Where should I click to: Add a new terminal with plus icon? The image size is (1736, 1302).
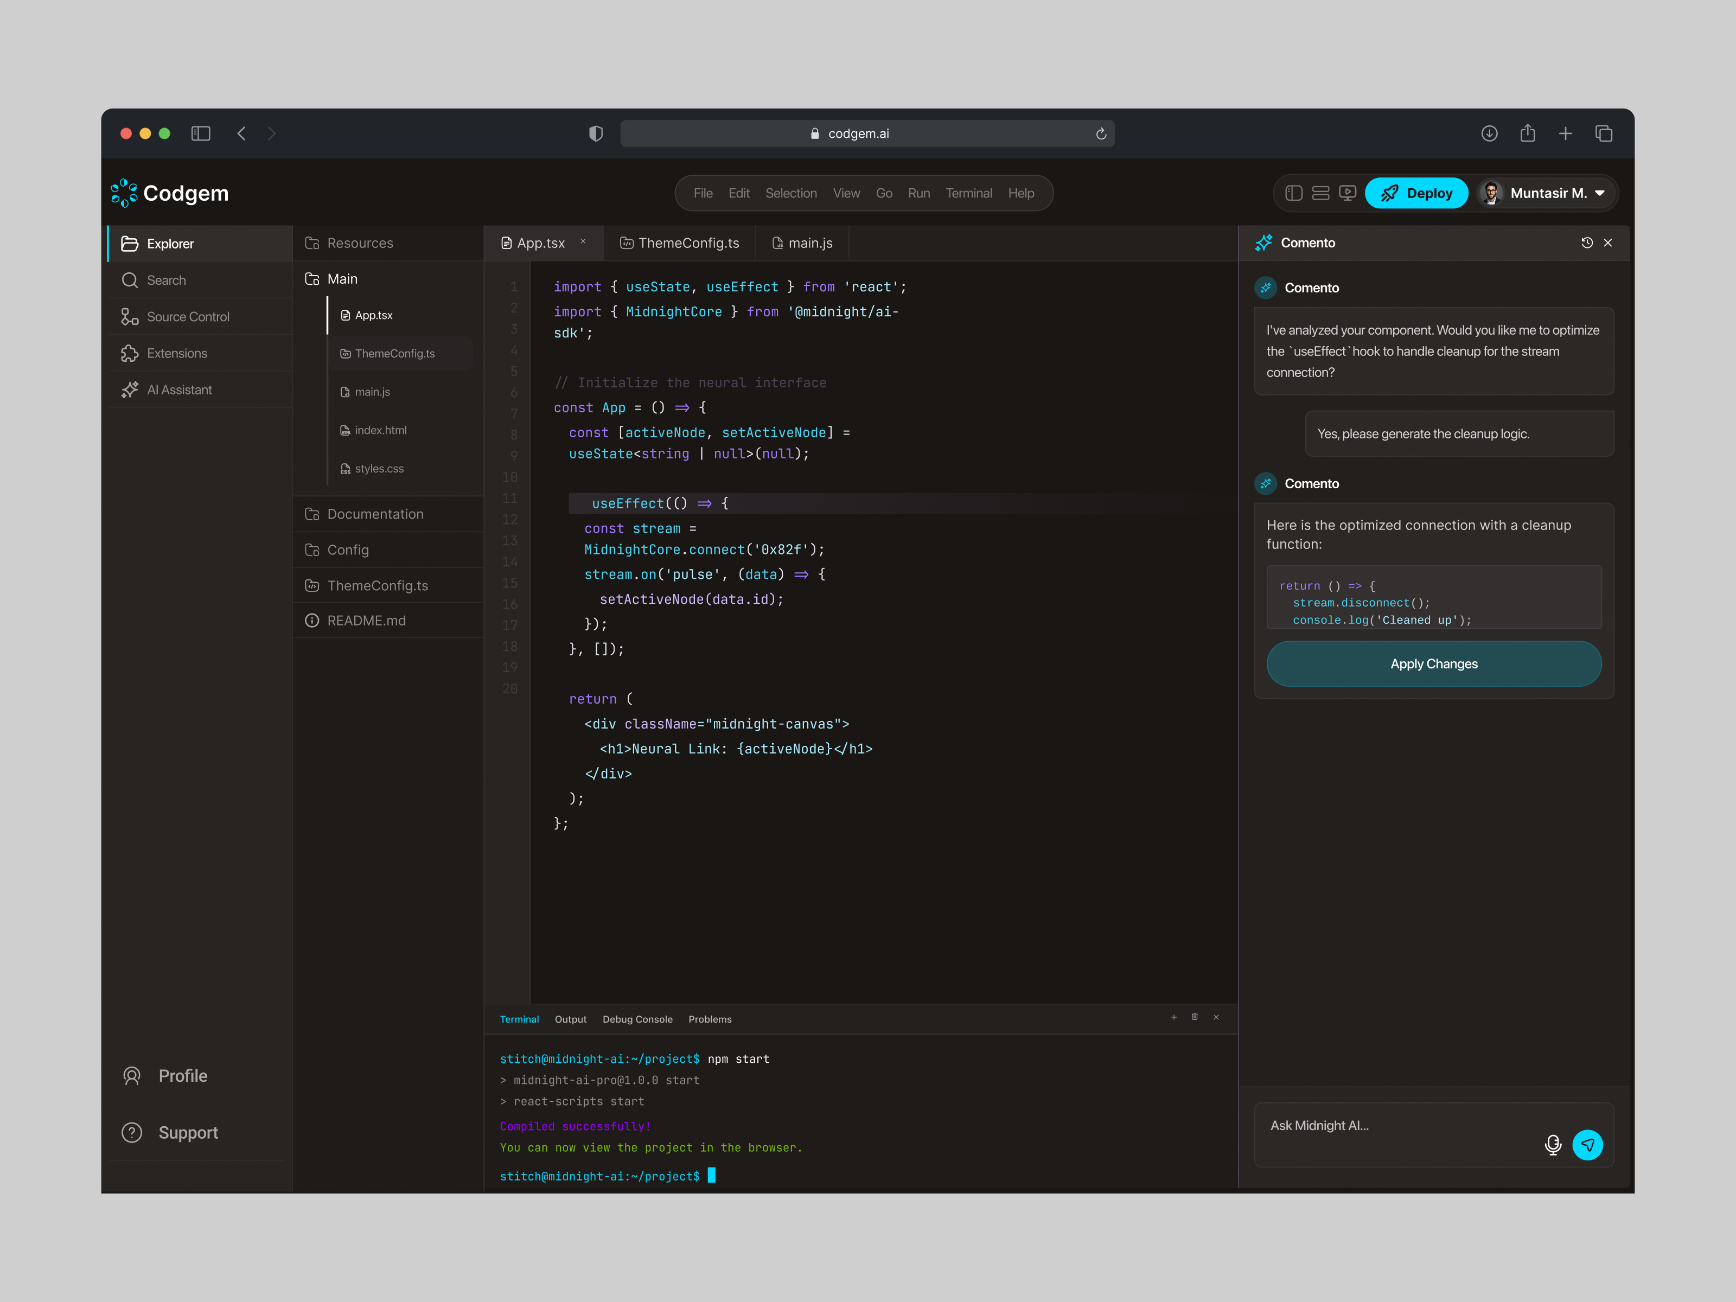(x=1174, y=1017)
